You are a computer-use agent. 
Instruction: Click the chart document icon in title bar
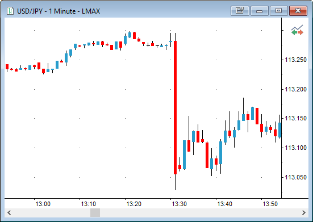pos(10,11)
